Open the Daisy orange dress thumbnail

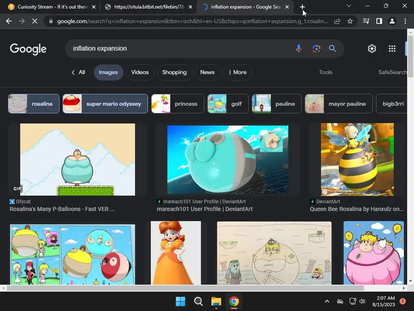[176, 253]
